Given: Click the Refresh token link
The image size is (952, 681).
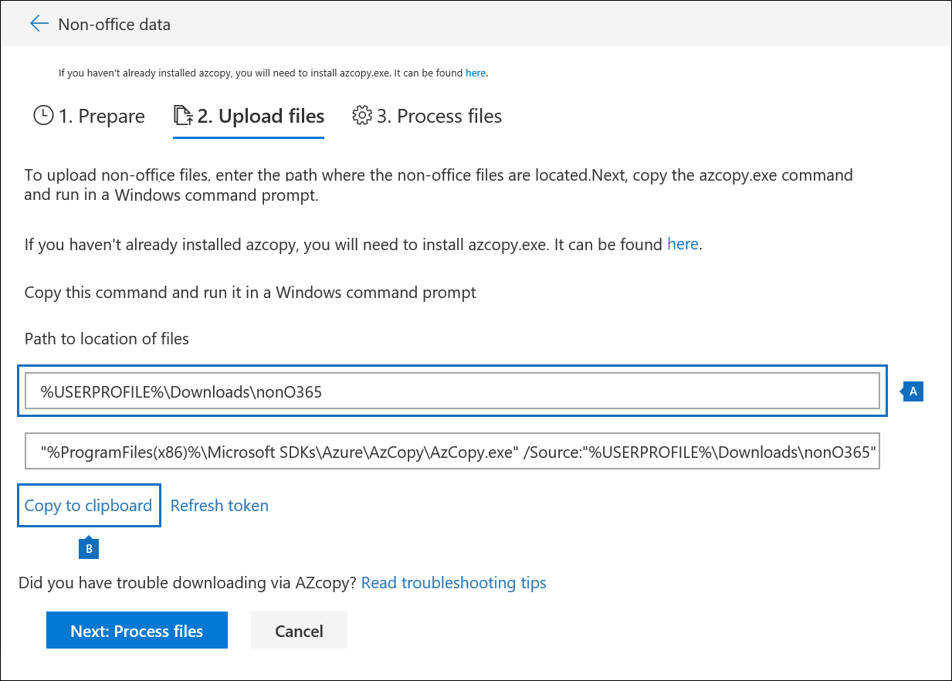Looking at the screenshot, I should [219, 506].
